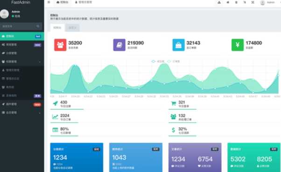
Task: Switch to the top tab with user icon
Action: pyautogui.click(x=84, y=2)
